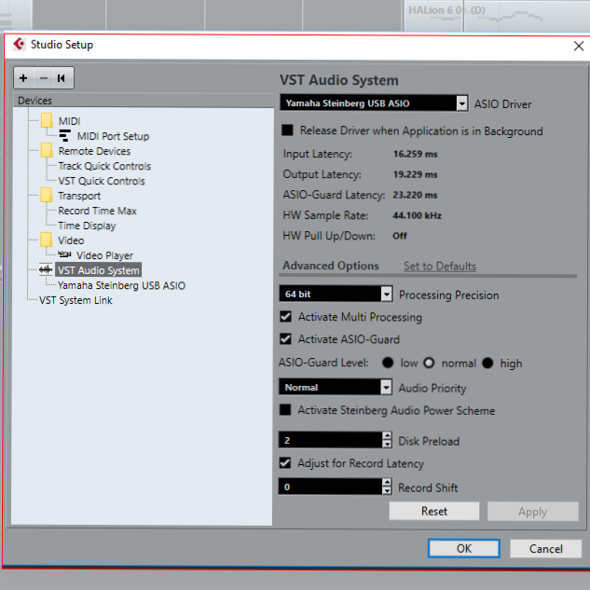
Task: Click the ASIO-Guard Latency value 23.220 ms
Action: 415,195
